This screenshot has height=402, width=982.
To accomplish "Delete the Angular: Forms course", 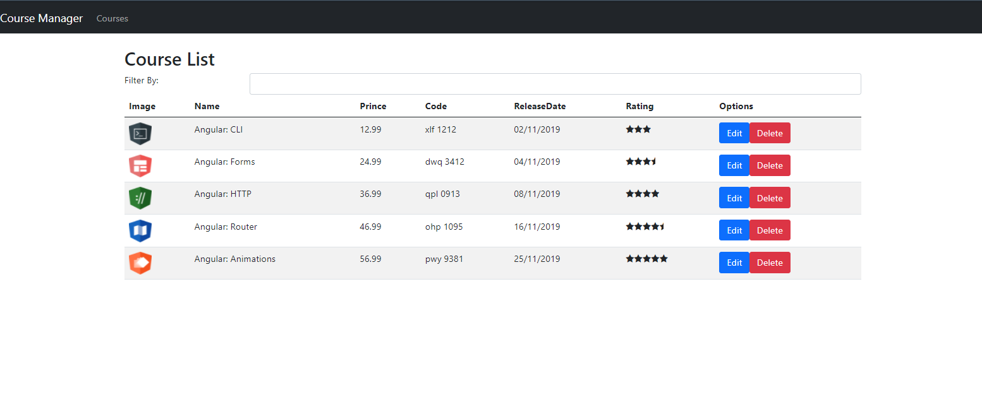I will pyautogui.click(x=770, y=165).
